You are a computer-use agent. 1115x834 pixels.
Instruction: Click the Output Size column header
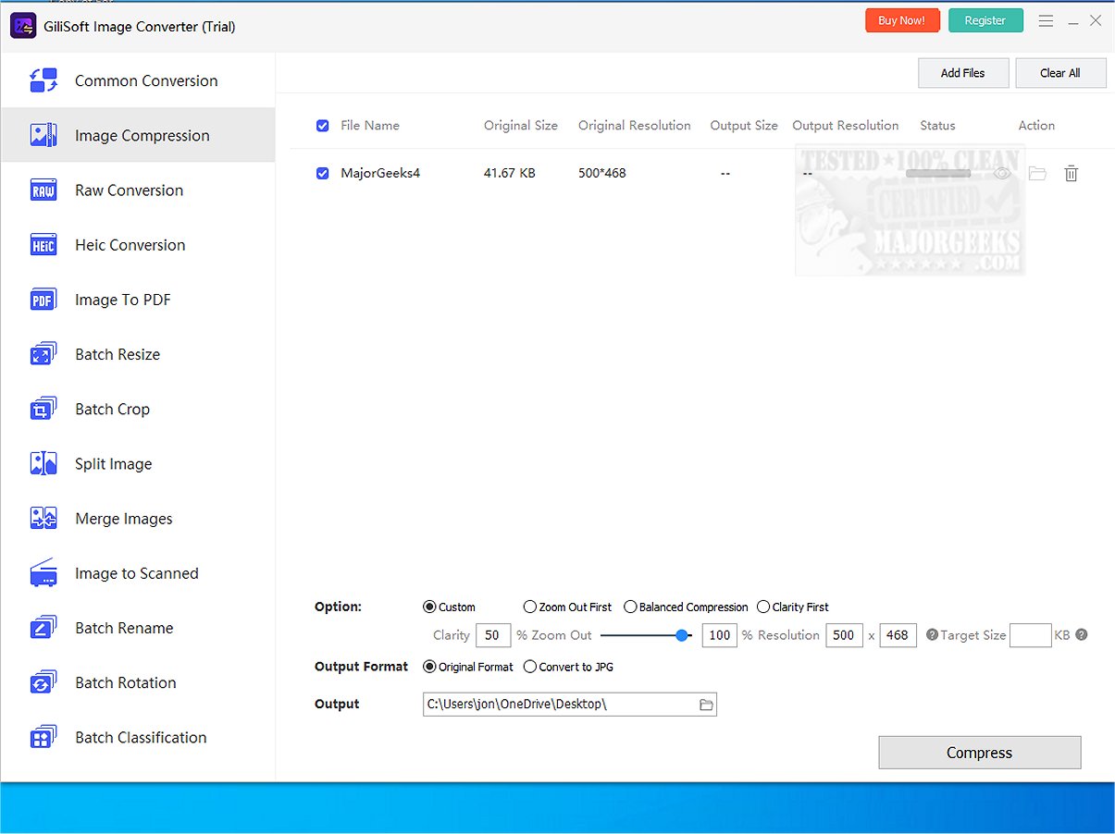[744, 126]
